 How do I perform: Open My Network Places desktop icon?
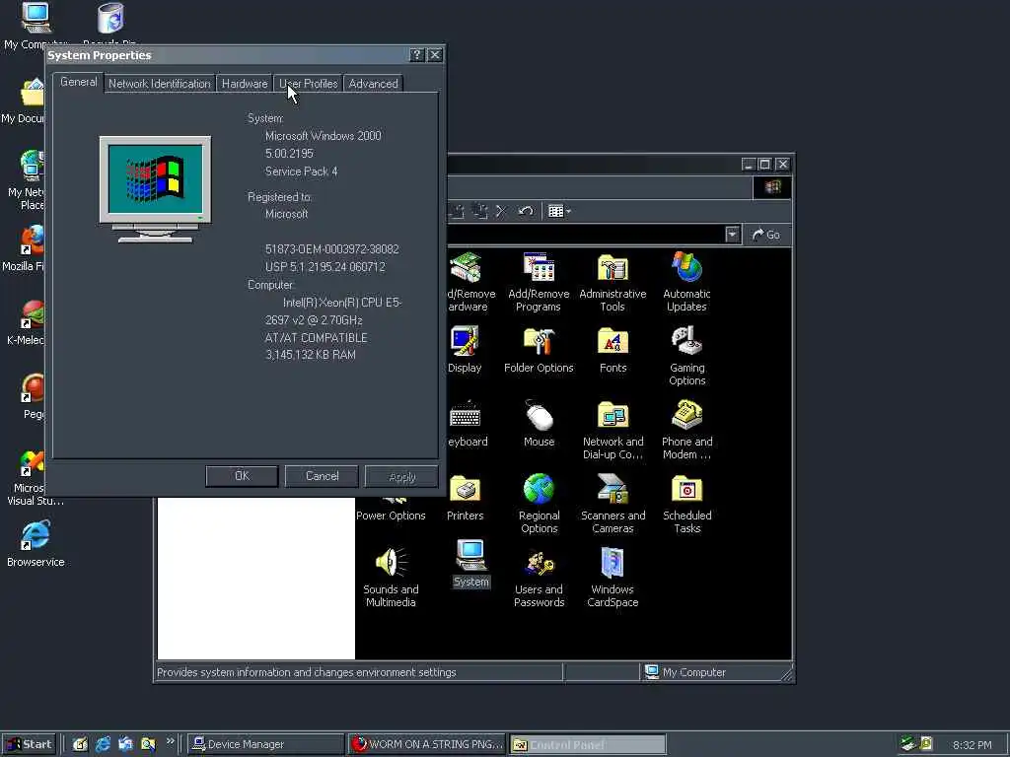pos(26,179)
